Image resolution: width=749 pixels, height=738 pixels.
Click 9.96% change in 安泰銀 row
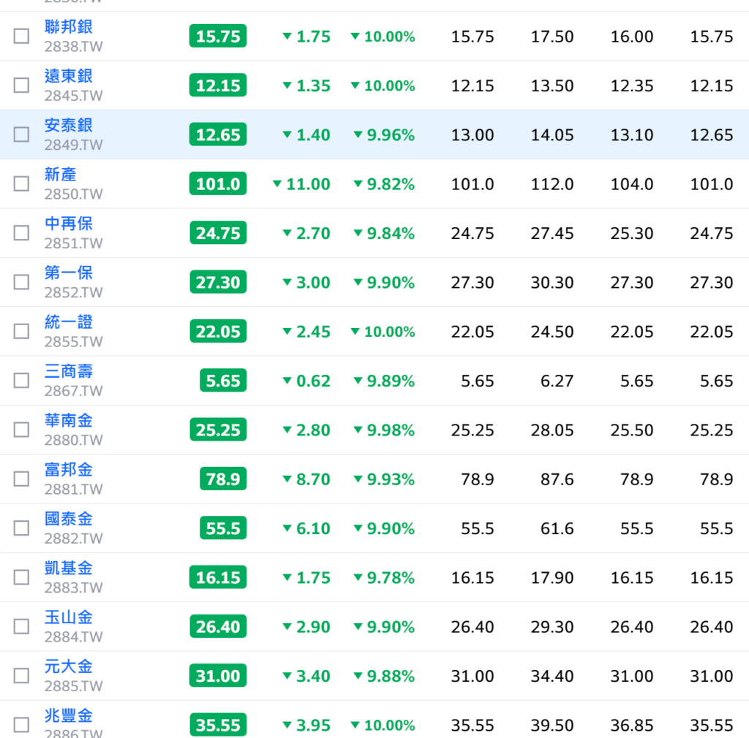384,135
